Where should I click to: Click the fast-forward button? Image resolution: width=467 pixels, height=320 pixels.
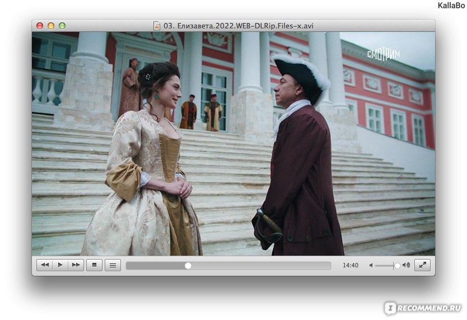76,265
